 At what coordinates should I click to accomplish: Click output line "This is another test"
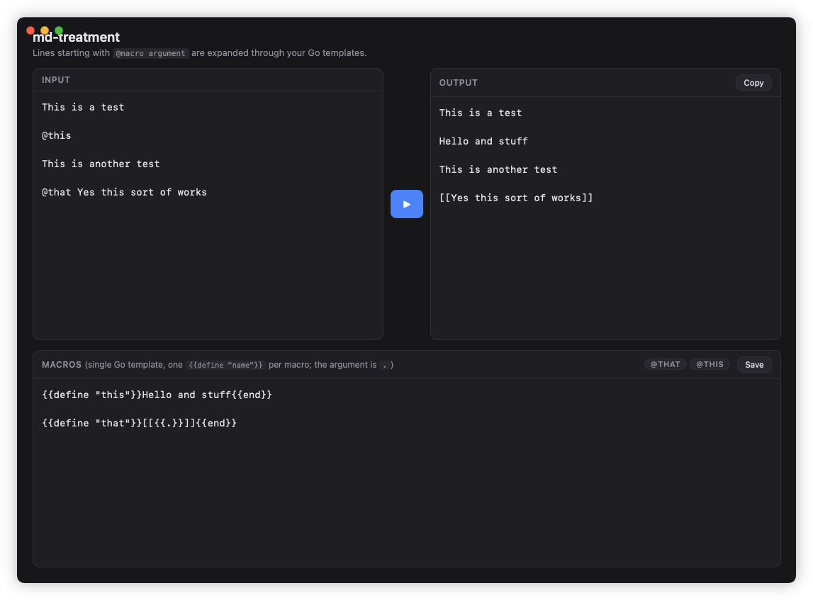498,170
